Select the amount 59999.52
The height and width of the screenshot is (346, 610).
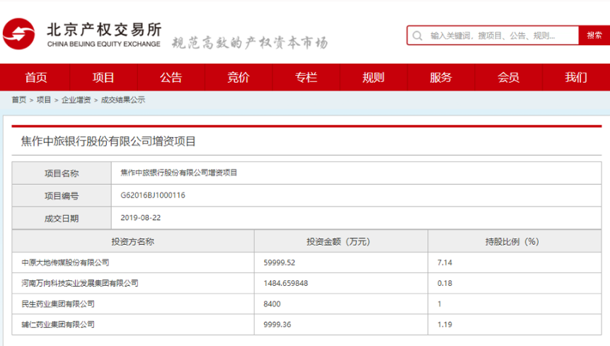[x=280, y=263]
